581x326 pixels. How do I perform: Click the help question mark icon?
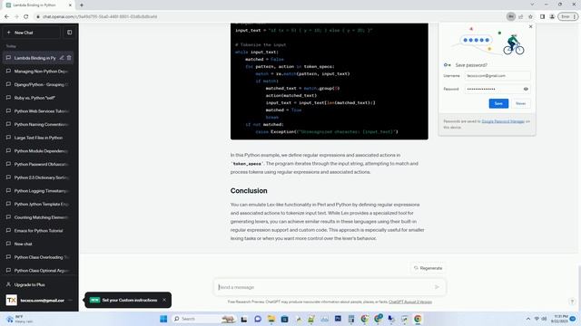572,302
